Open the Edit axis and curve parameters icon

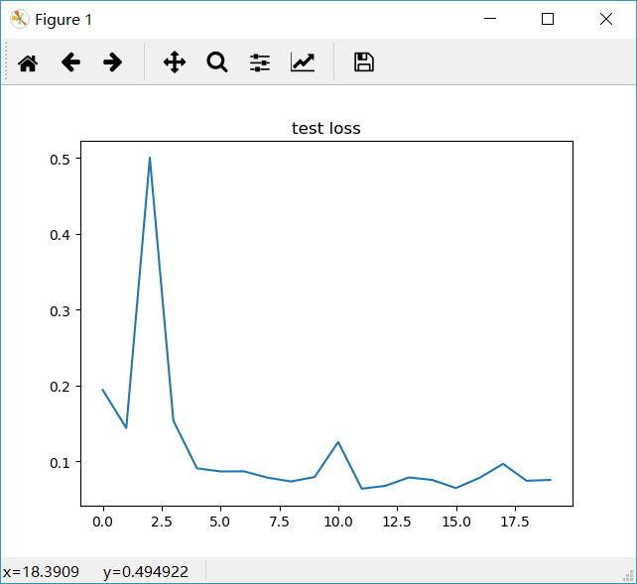pyautogui.click(x=303, y=62)
